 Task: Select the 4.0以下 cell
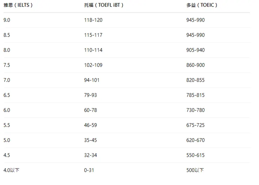[12, 170]
